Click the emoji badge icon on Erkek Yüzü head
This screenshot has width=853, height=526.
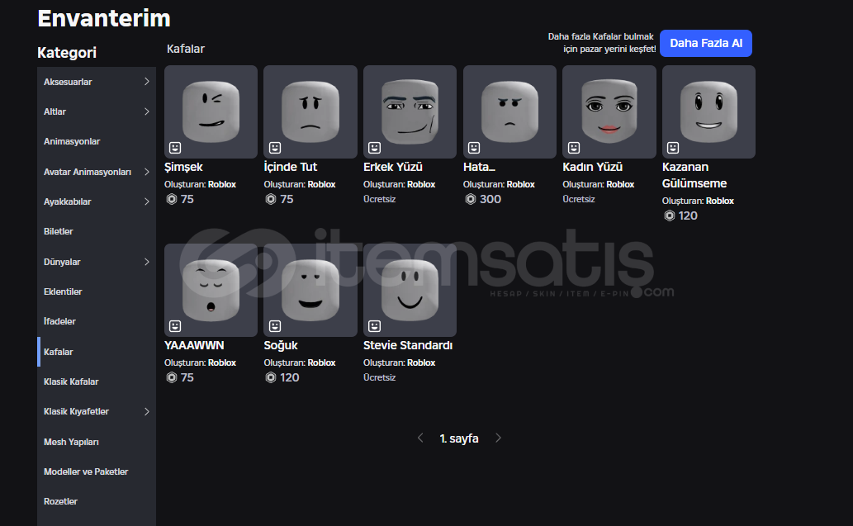(x=374, y=148)
